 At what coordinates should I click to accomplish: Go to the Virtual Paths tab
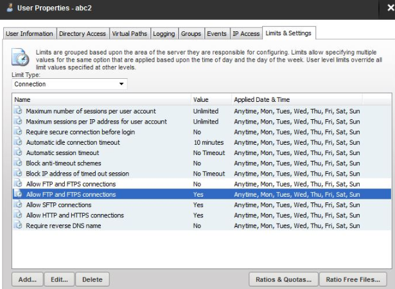[x=130, y=33]
